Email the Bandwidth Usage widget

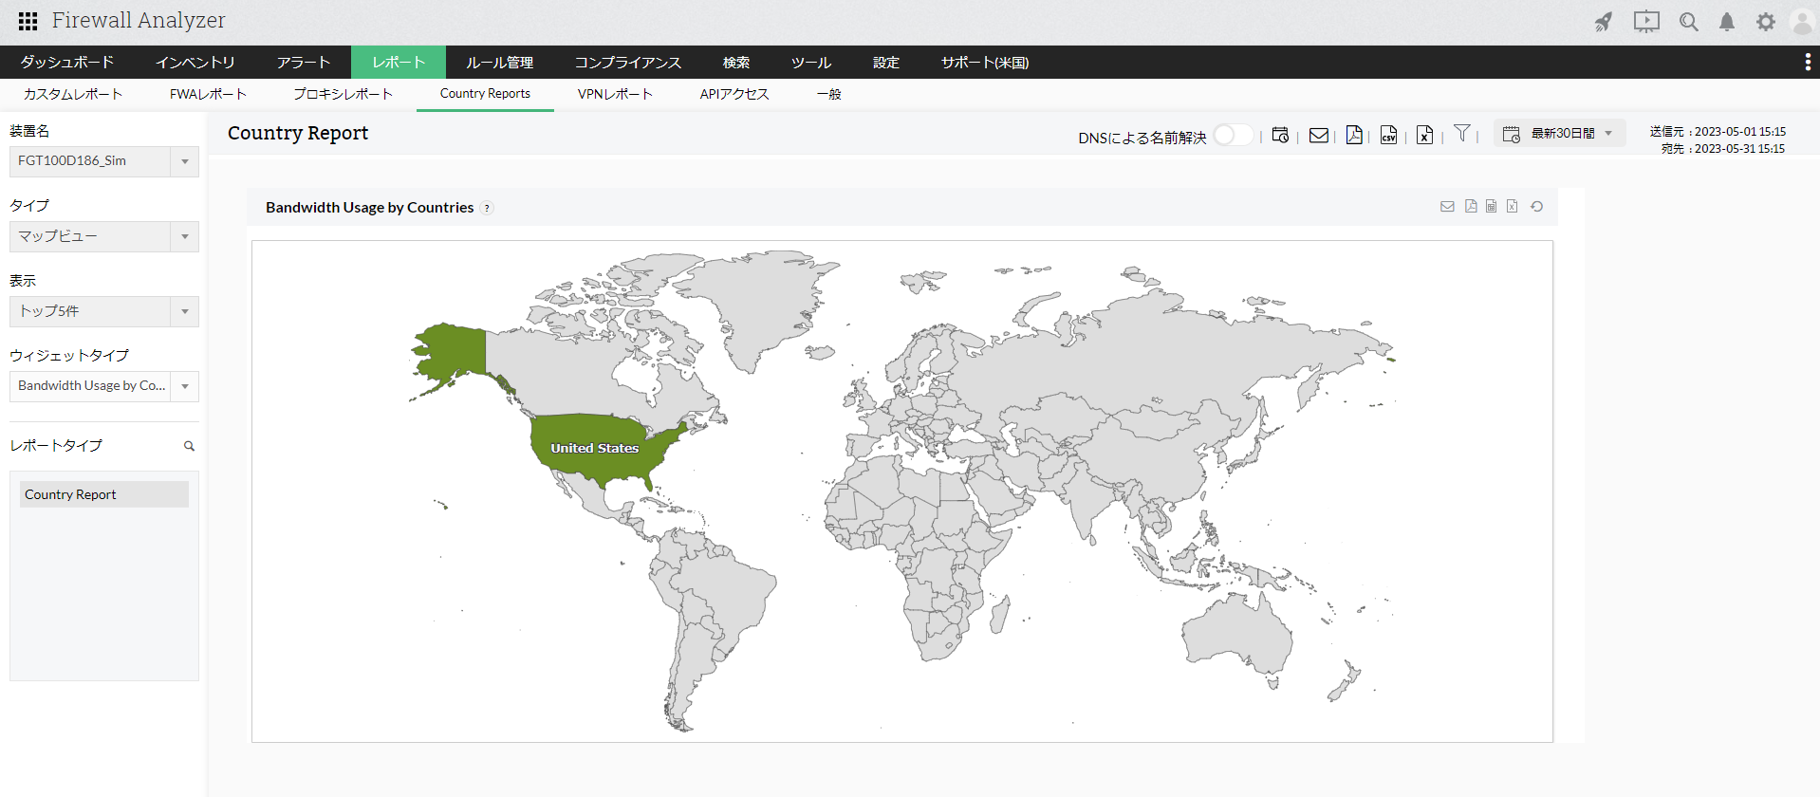1447,206
